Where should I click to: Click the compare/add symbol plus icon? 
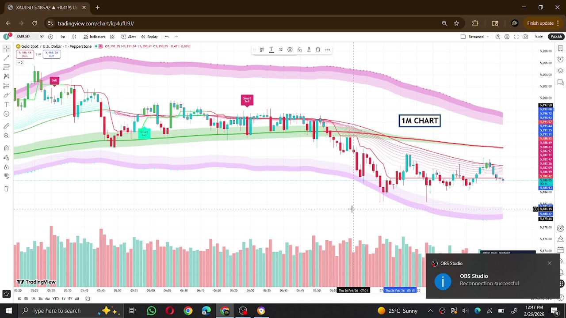(x=50, y=37)
